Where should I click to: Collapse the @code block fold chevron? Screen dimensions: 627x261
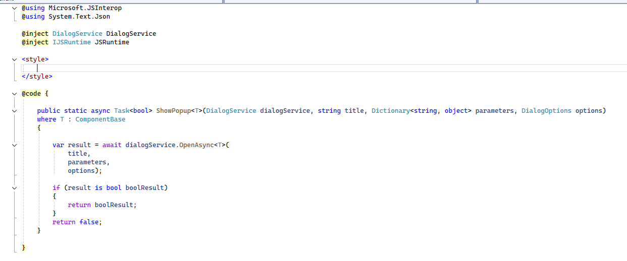[15, 94]
